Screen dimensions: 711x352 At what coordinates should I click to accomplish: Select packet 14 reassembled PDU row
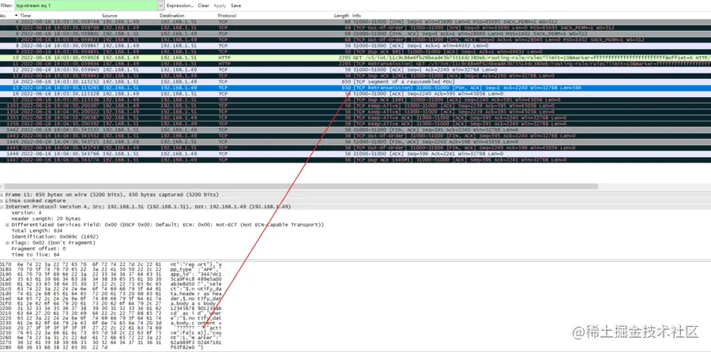coord(355,81)
